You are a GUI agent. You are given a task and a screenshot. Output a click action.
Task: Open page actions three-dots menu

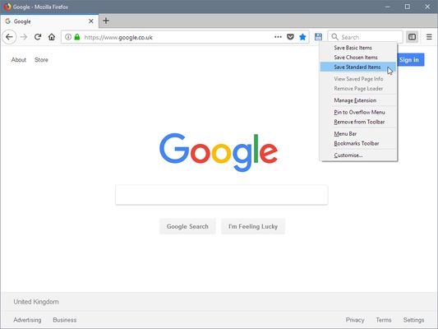tap(278, 37)
